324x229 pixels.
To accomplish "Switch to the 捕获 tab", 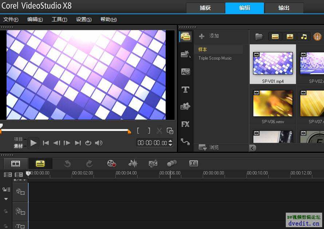I will tap(205, 8).
